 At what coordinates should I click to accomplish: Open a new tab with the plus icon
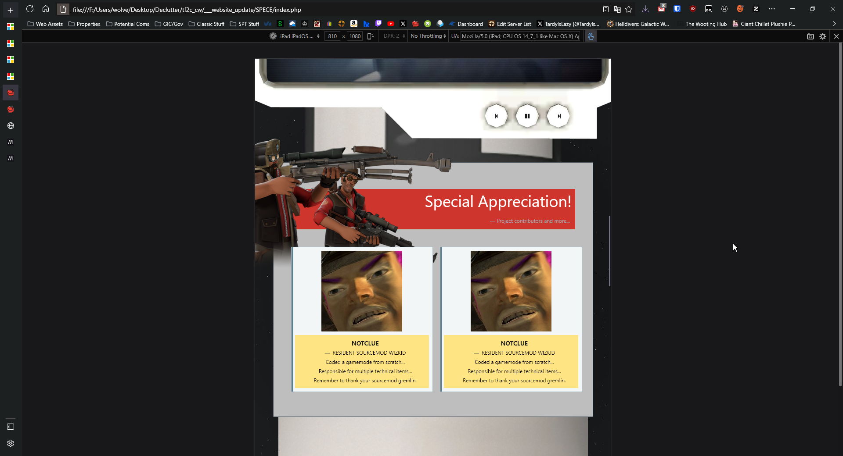(x=11, y=10)
